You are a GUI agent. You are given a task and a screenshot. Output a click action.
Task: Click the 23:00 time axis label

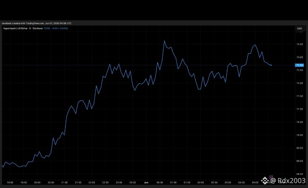click(x=119, y=183)
